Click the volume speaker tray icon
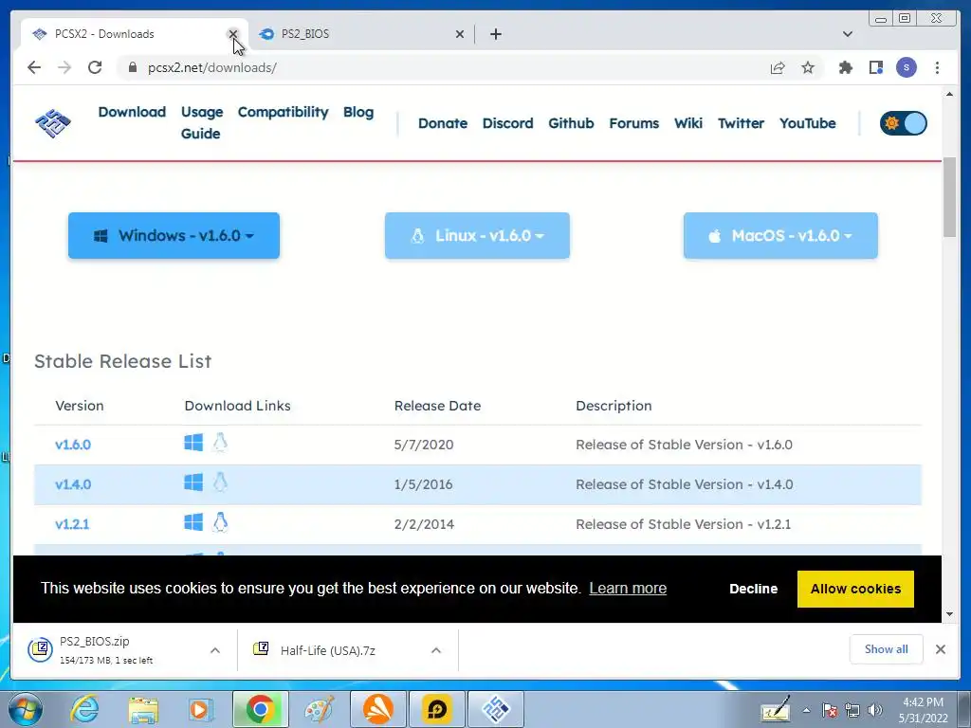Screen dimensions: 971x728 coord(874,710)
